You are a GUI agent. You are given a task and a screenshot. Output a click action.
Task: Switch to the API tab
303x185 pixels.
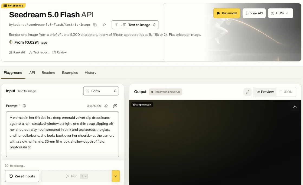tap(32, 73)
